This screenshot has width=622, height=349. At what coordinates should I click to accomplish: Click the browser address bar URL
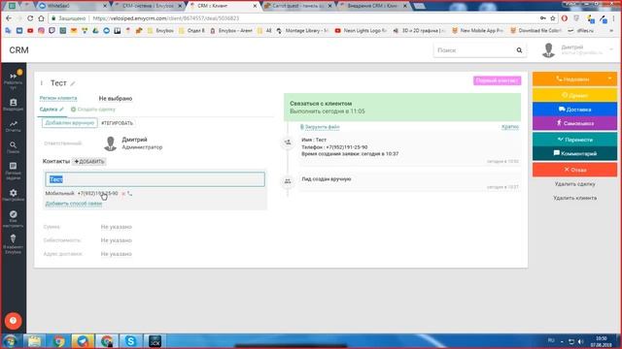(166, 18)
